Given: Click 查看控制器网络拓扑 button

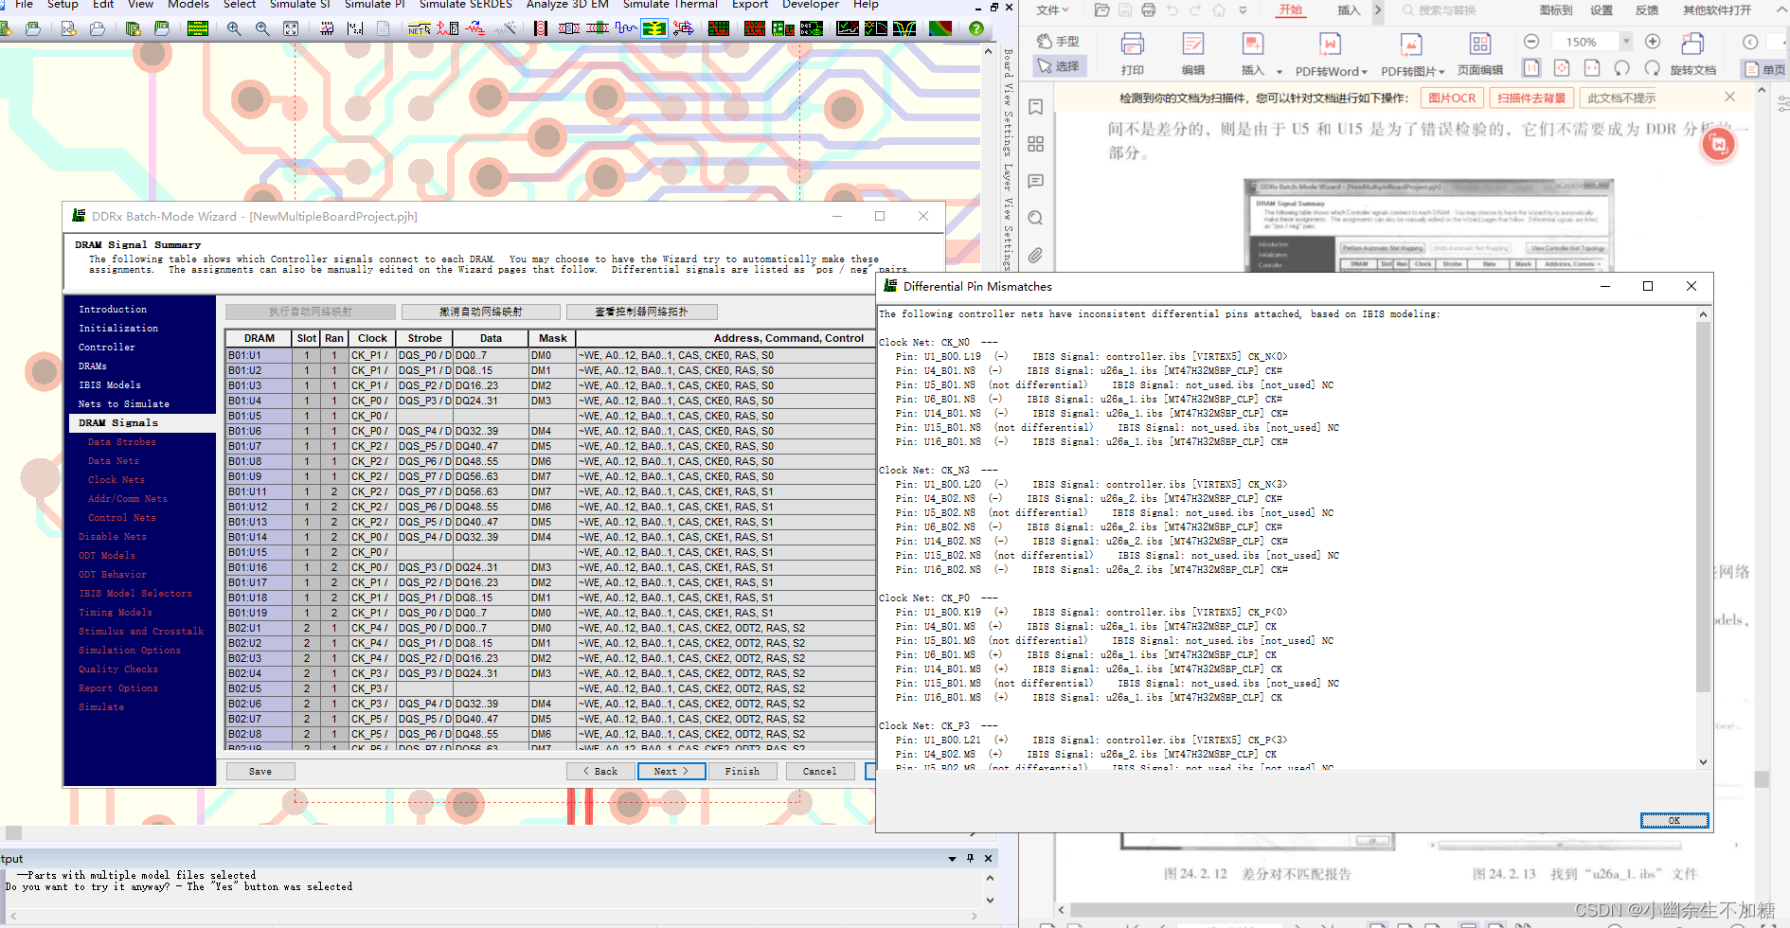Looking at the screenshot, I should pyautogui.click(x=641, y=312).
